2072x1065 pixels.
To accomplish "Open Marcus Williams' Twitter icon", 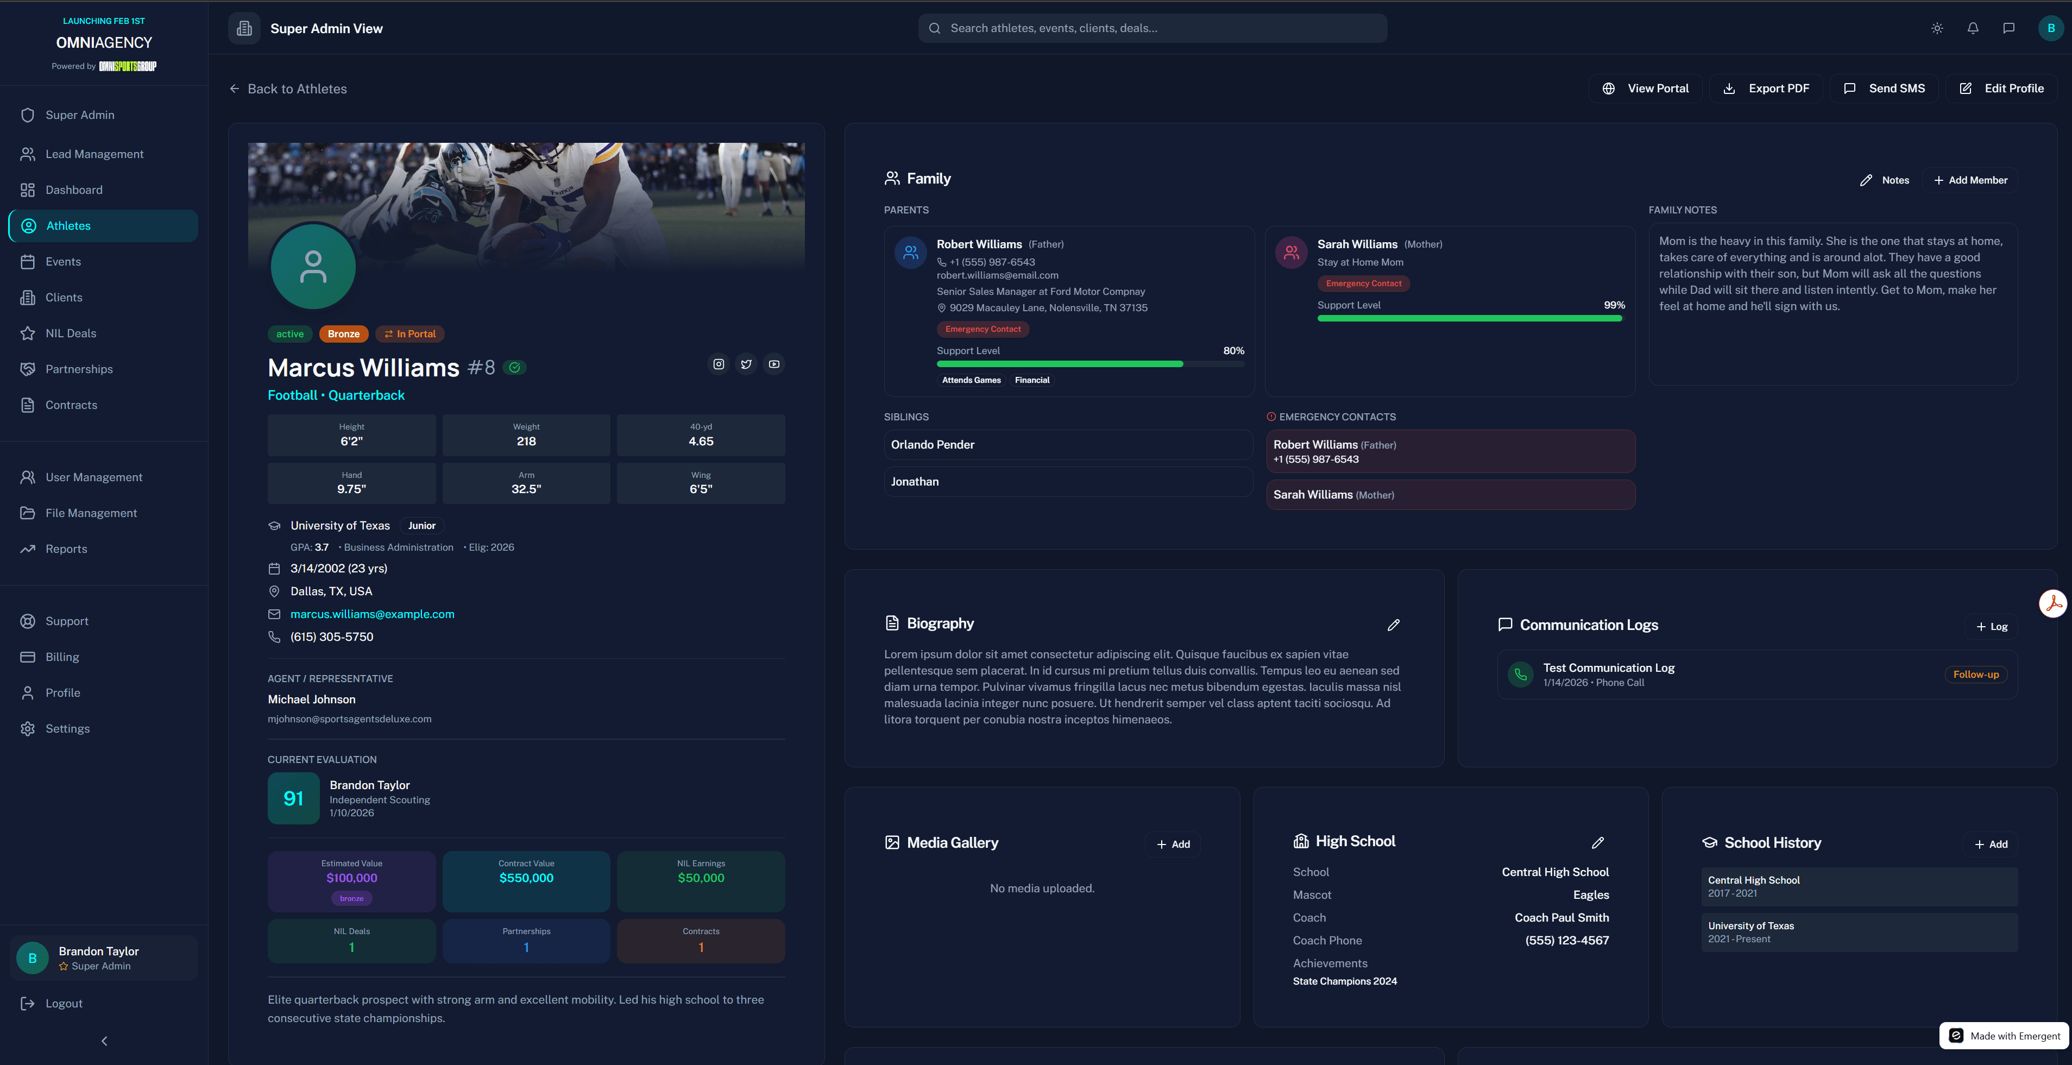I will 746,364.
